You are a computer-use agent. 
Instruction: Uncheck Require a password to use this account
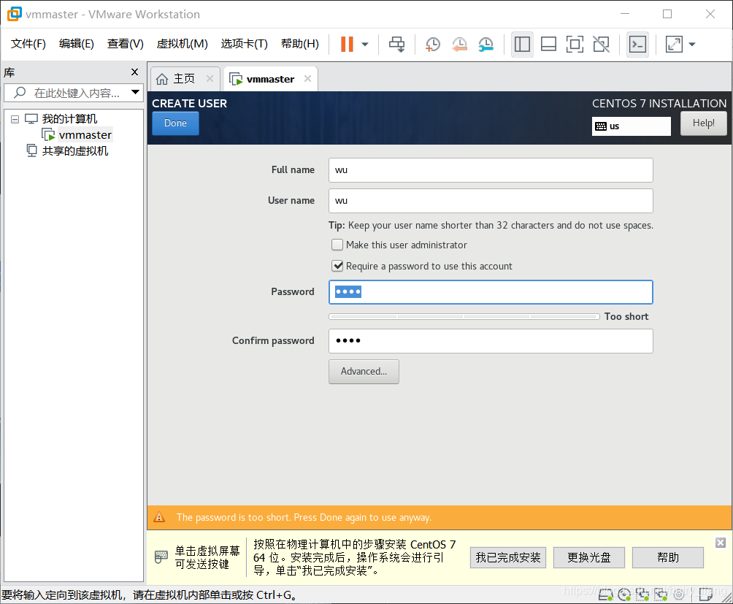[x=337, y=266]
